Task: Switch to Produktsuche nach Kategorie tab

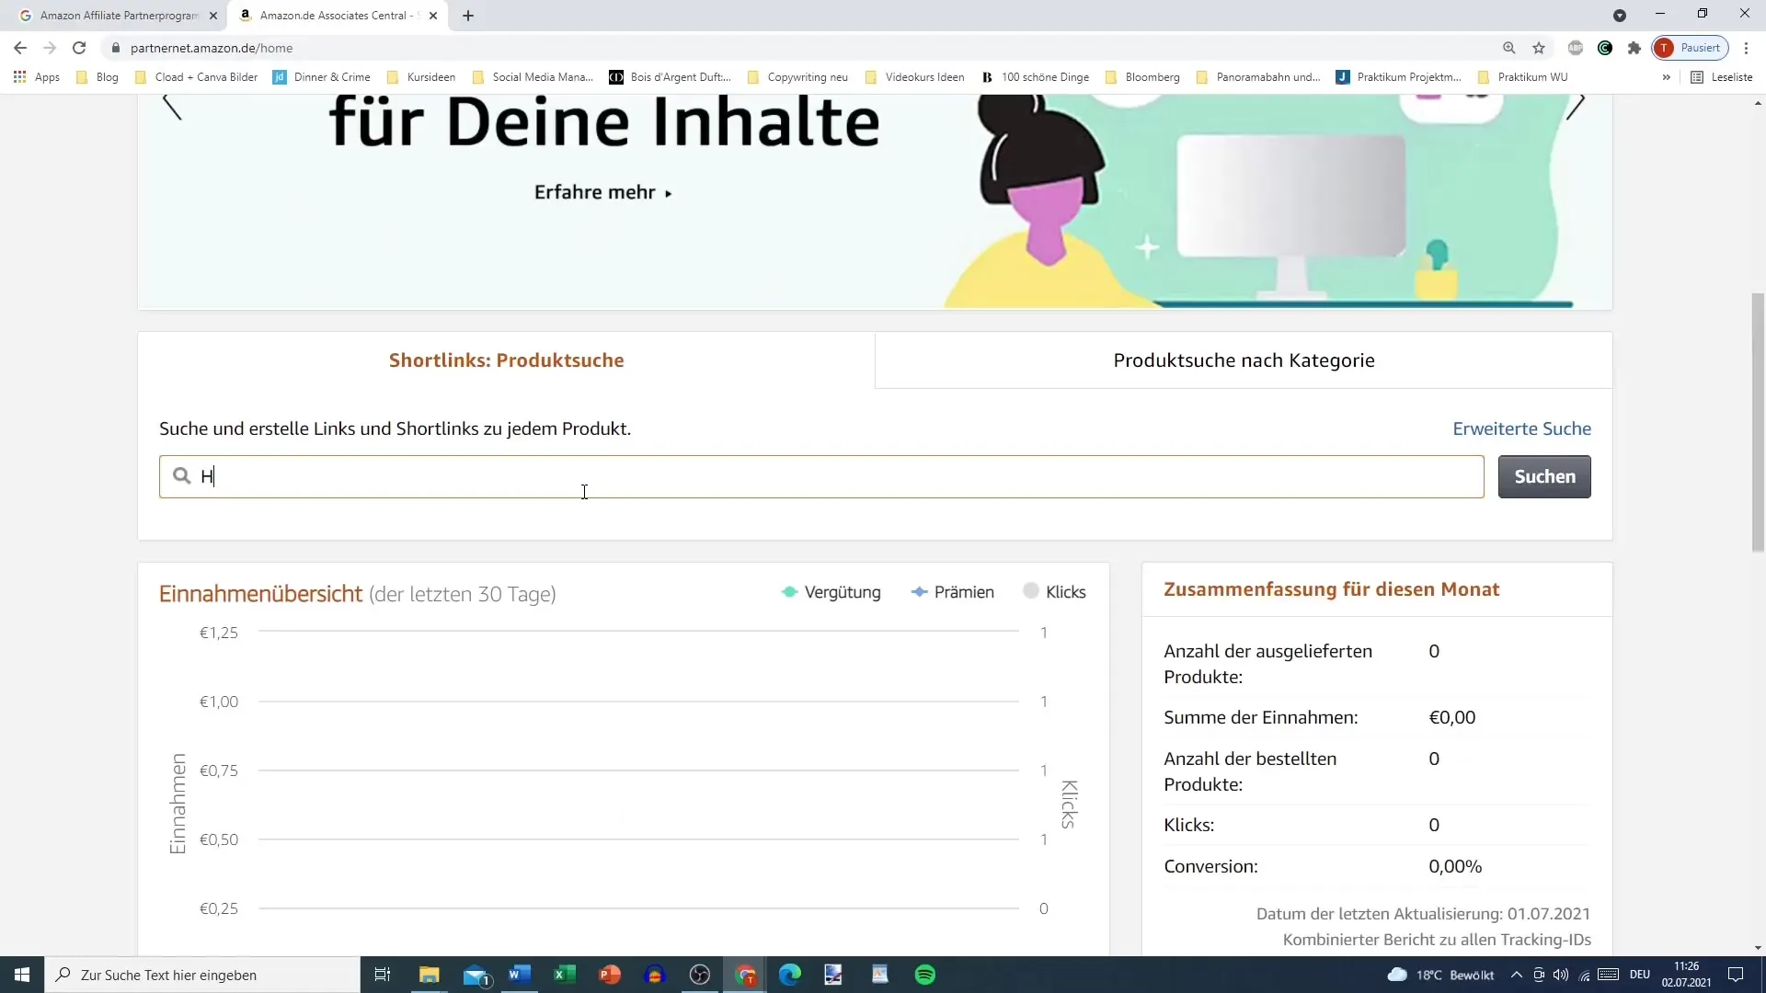Action: click(x=1244, y=360)
